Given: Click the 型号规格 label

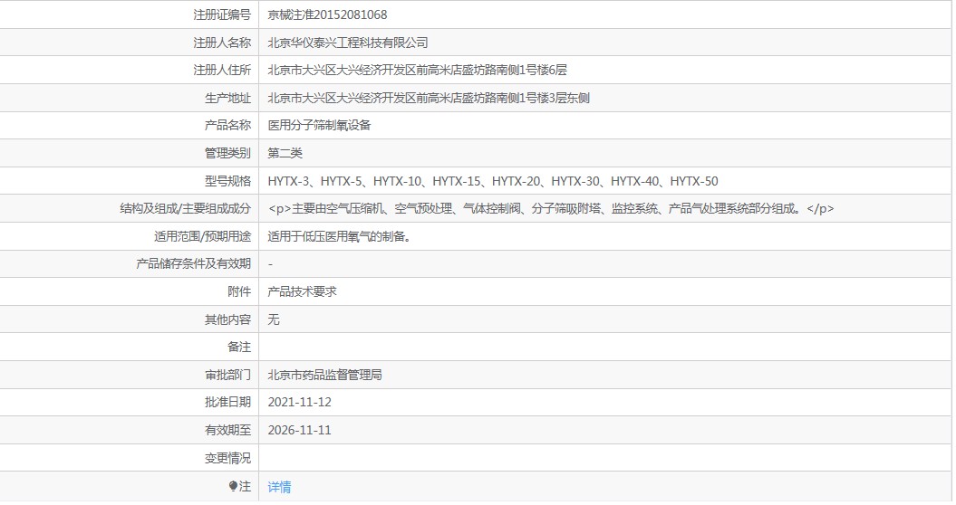Looking at the screenshot, I should pyautogui.click(x=228, y=181).
